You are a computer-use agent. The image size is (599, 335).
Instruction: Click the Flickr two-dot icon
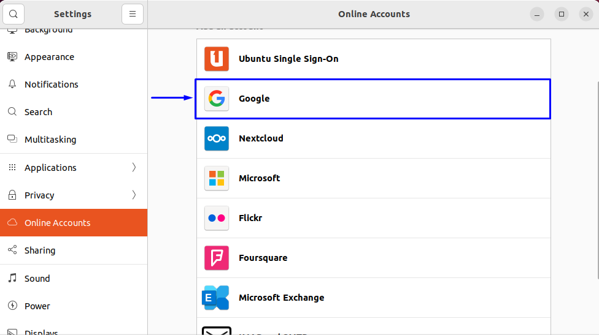(x=217, y=218)
